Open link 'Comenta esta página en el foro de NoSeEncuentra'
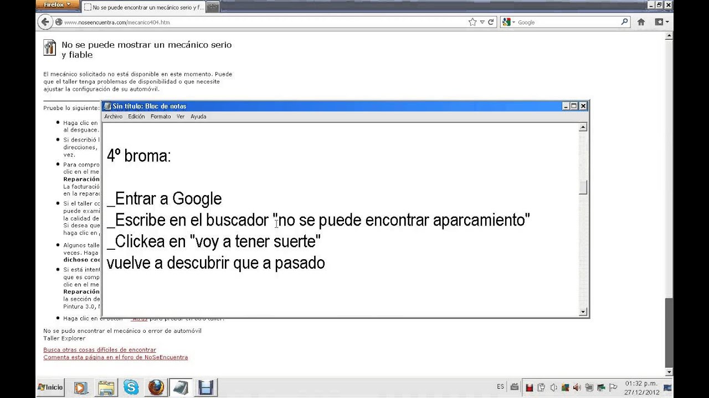The width and height of the screenshot is (709, 398). (115, 357)
